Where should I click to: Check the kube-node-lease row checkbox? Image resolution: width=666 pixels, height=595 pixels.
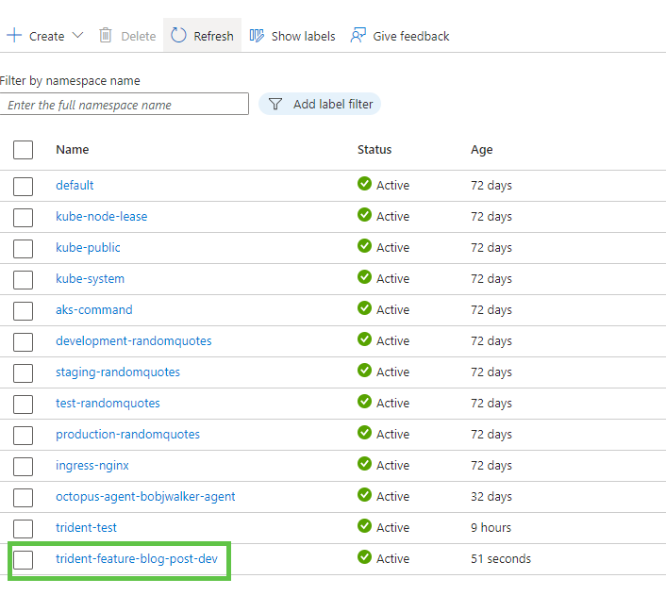[x=23, y=218]
